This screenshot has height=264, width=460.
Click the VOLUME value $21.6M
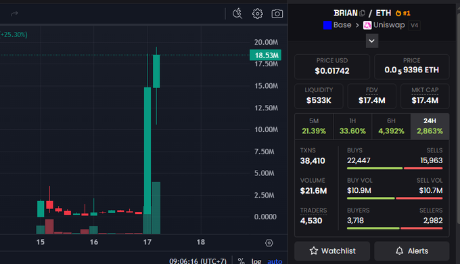[x=313, y=191]
